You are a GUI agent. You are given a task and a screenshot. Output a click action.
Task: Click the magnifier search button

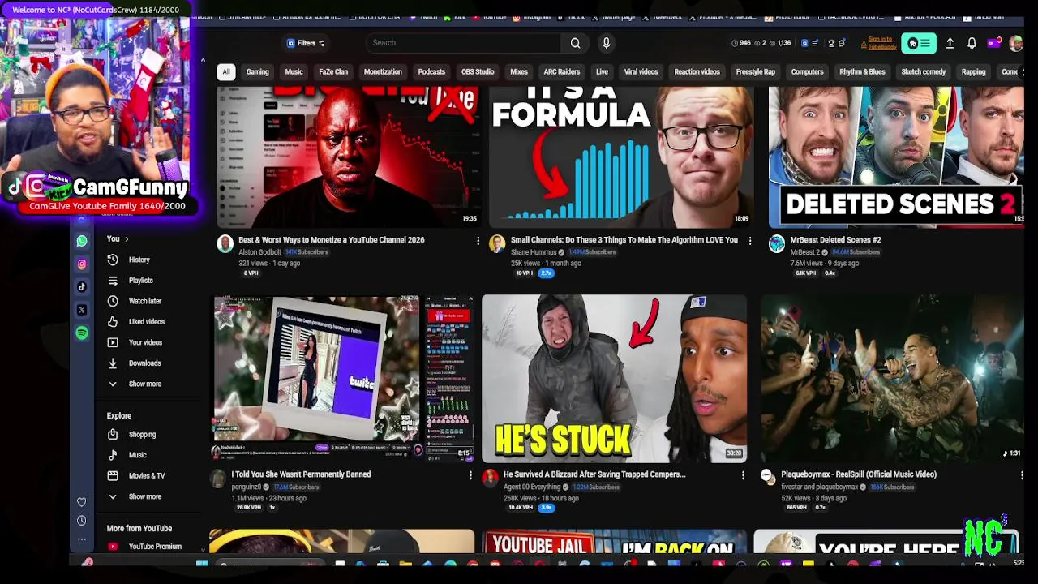pos(575,43)
